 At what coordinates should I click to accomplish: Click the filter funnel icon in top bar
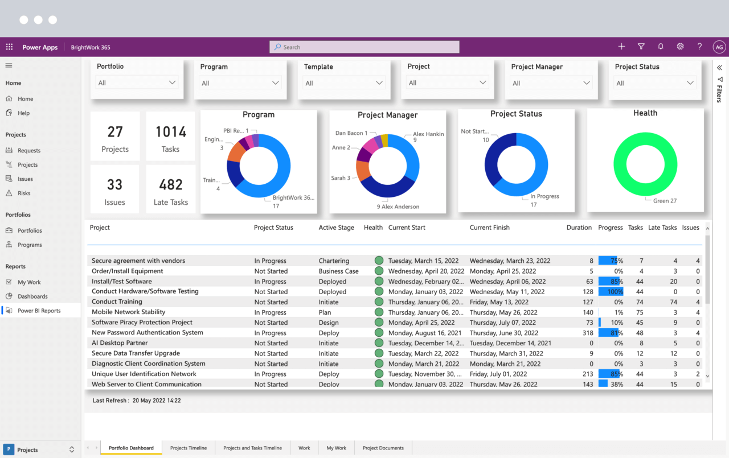pos(641,47)
